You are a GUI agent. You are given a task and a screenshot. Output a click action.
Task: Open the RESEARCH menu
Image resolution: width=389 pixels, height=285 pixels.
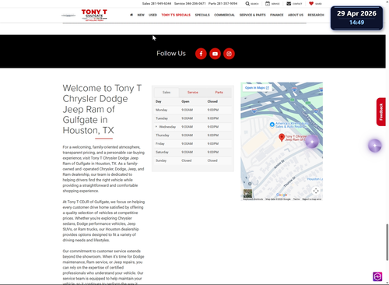316,15
